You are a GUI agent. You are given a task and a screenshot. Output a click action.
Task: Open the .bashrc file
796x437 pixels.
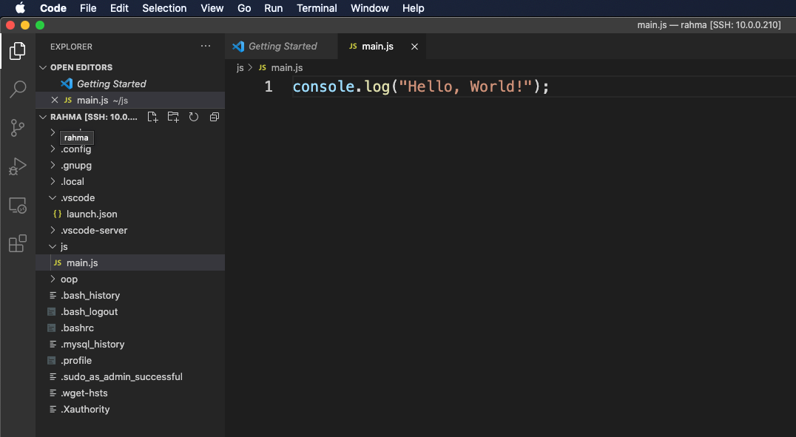click(x=77, y=328)
